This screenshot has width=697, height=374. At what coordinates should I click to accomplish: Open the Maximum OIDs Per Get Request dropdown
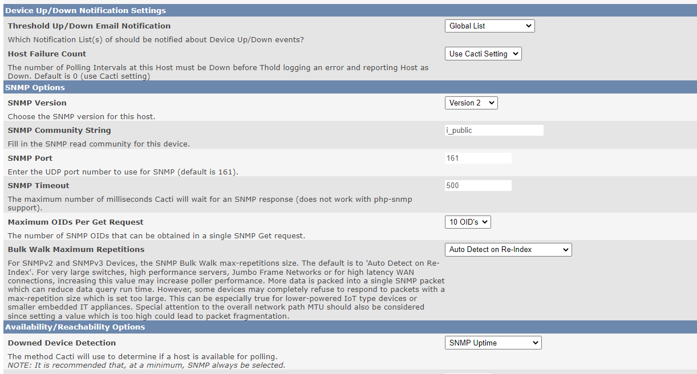click(x=467, y=222)
